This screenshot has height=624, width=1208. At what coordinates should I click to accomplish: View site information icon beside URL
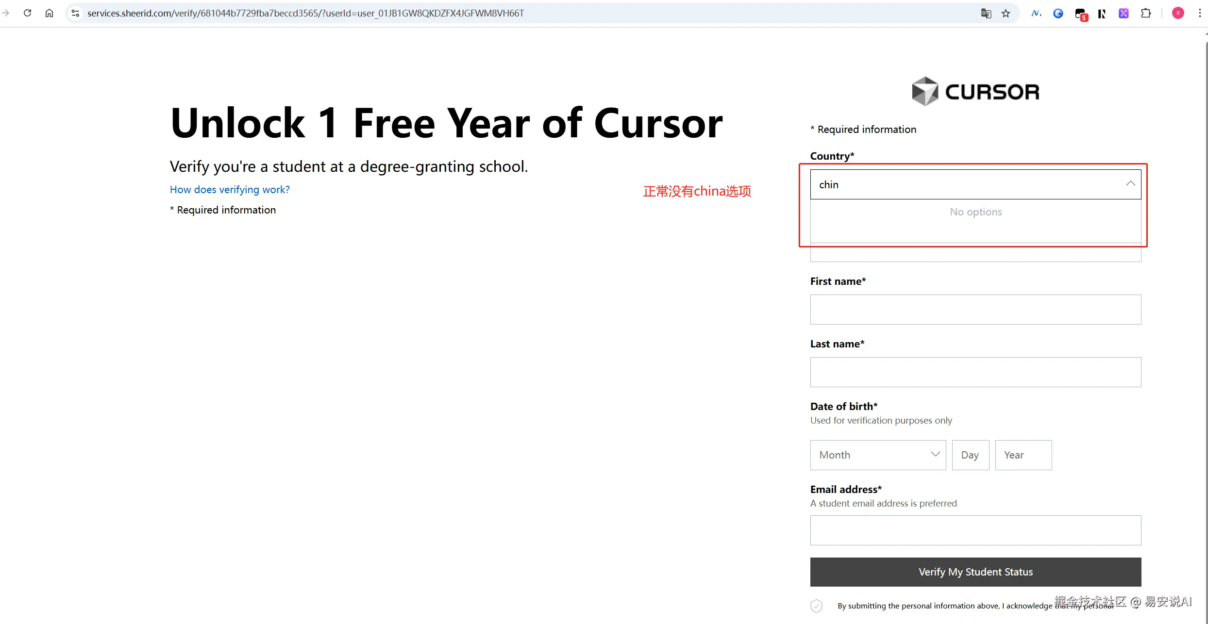[x=75, y=13]
